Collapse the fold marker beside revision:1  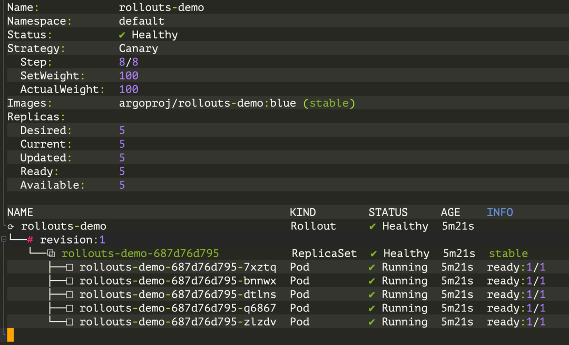[x=4, y=239]
